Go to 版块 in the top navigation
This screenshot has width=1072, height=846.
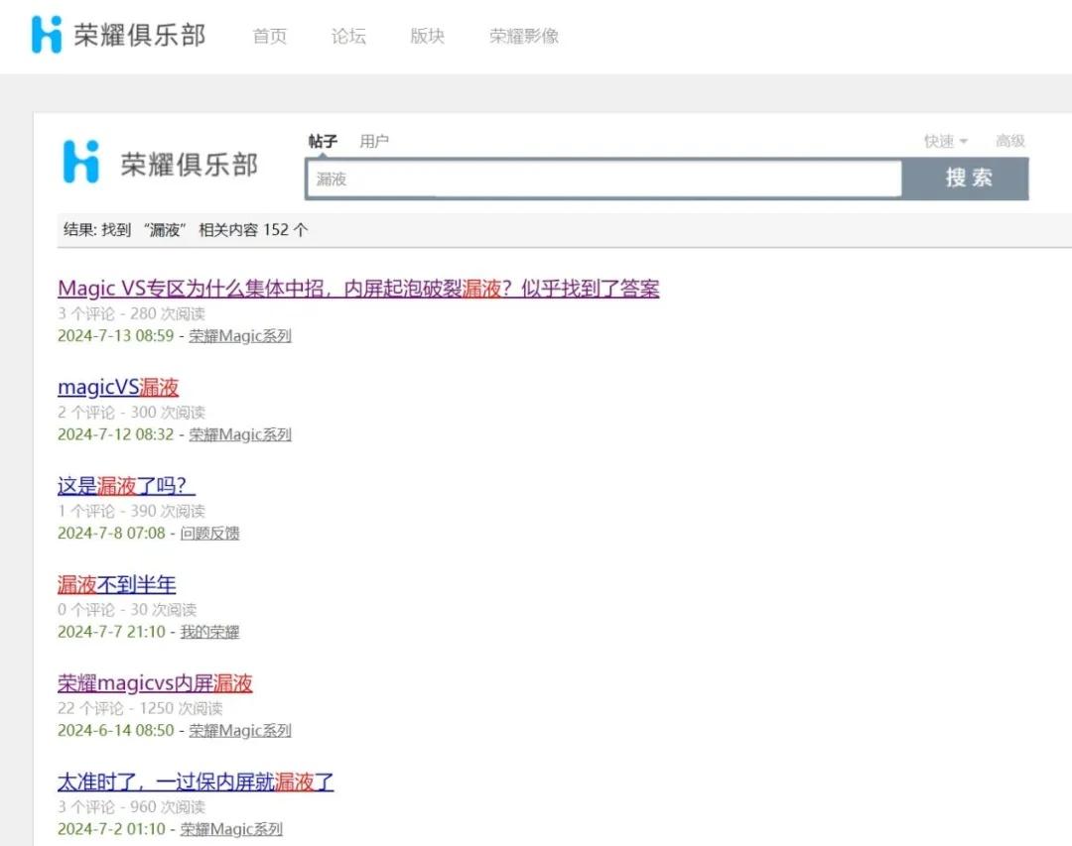tap(427, 37)
